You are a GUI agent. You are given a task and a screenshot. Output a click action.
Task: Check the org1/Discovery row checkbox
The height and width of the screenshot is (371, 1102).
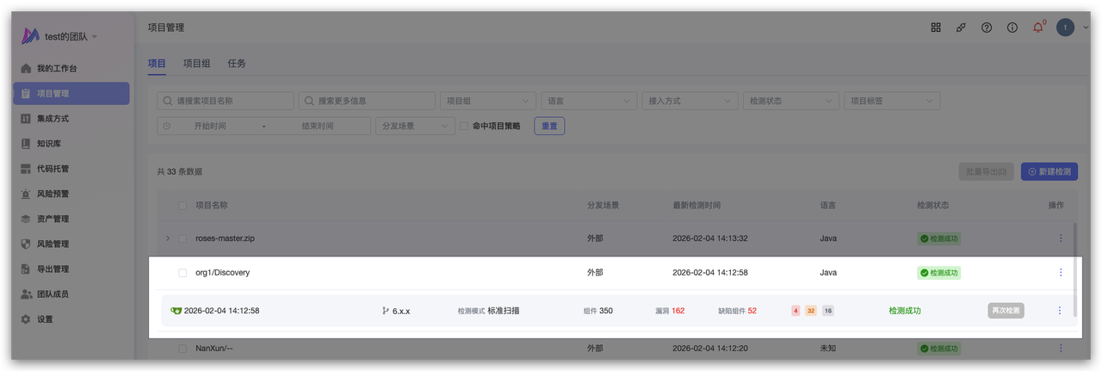(183, 273)
